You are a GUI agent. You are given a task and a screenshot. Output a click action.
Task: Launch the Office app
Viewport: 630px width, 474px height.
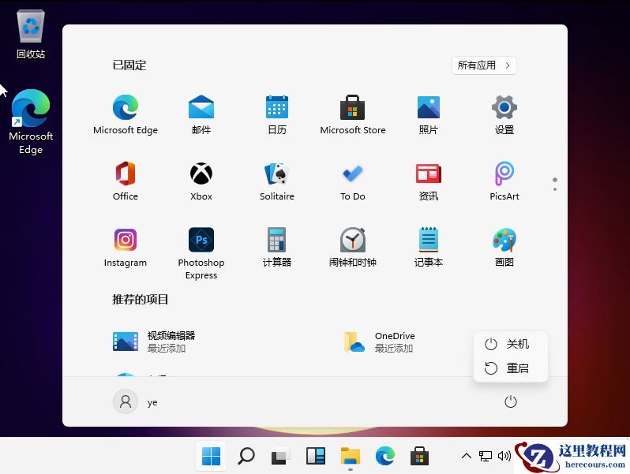pyautogui.click(x=126, y=181)
